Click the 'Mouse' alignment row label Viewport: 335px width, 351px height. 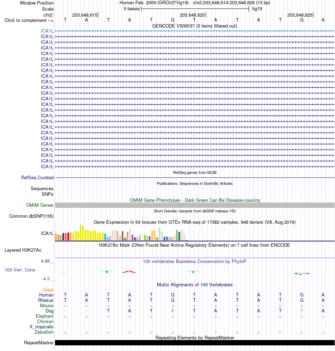47,305
